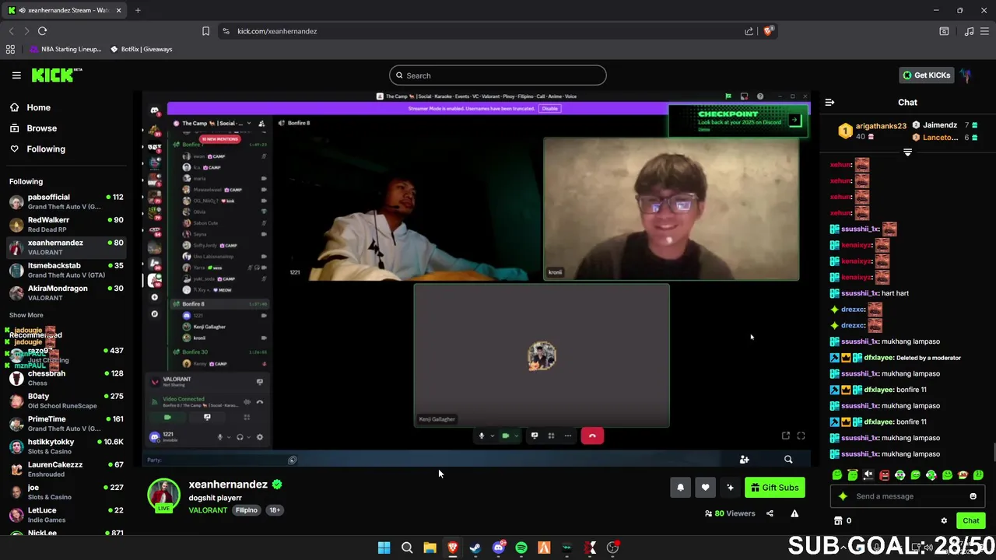
Task: Go to the Kick logo home page
Action: [x=56, y=75]
